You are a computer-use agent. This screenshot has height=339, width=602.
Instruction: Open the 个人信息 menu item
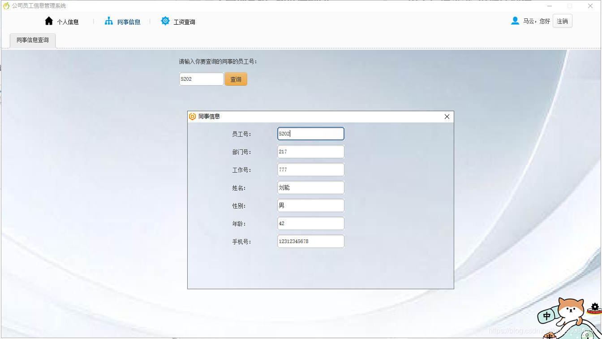pyautogui.click(x=68, y=22)
